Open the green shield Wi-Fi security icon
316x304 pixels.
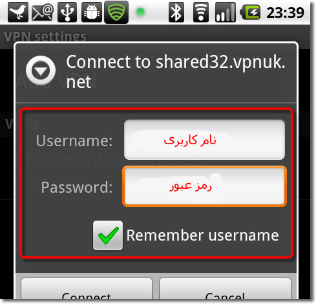(116, 12)
